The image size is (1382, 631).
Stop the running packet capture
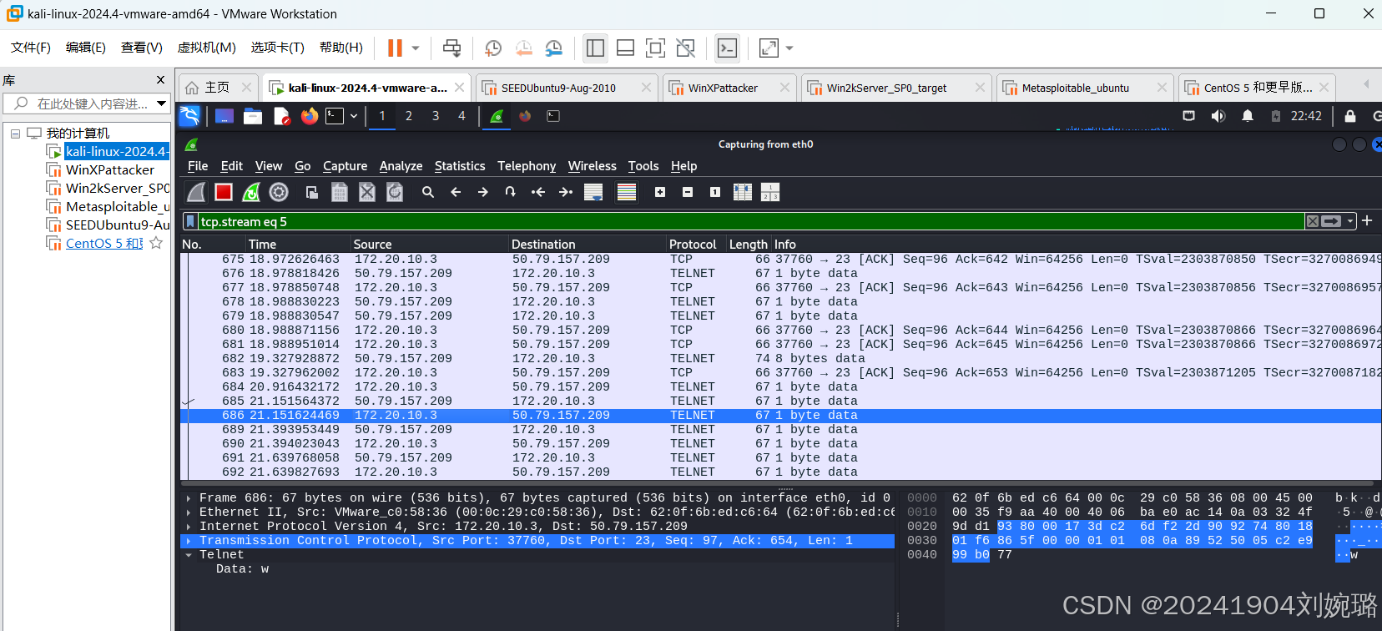click(x=224, y=193)
